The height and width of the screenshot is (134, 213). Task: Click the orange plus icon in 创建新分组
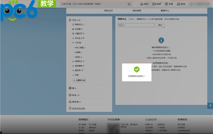pyautogui.click(x=74, y=80)
